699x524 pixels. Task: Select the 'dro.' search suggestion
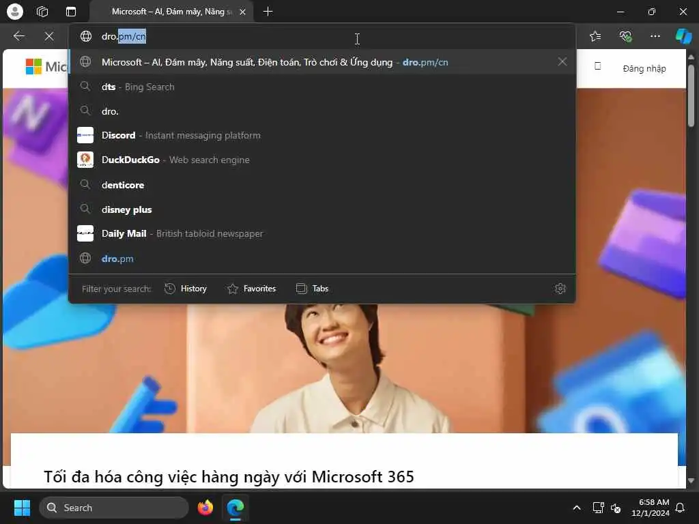(322, 111)
